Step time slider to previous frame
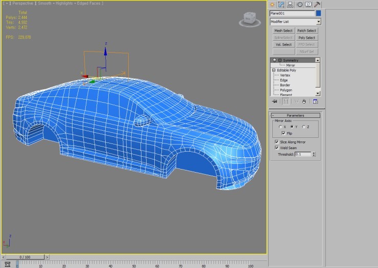 pyautogui.click(x=4, y=257)
